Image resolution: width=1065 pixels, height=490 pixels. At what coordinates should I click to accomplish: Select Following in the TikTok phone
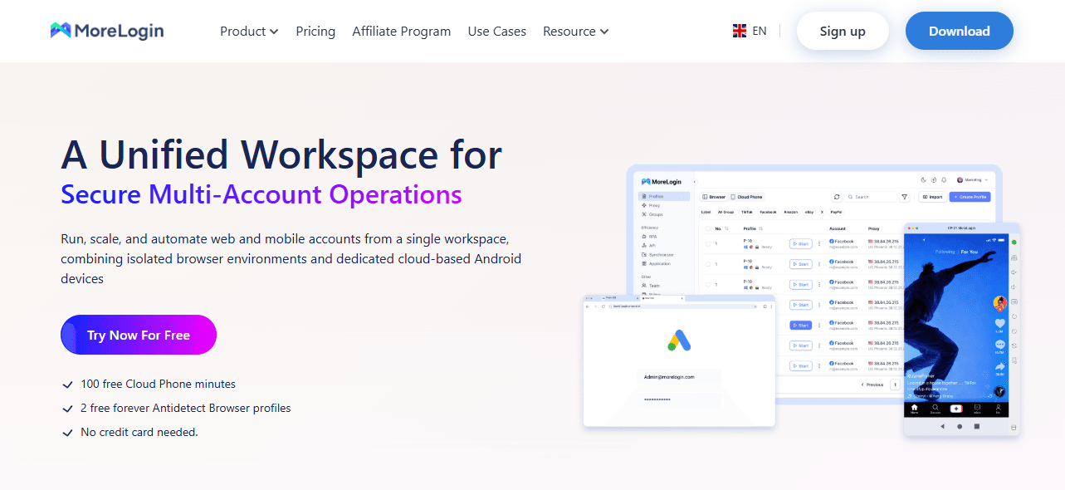(945, 252)
